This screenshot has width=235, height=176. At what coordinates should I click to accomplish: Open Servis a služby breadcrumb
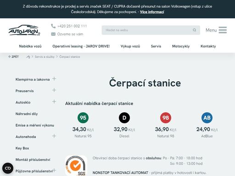pos(45,57)
